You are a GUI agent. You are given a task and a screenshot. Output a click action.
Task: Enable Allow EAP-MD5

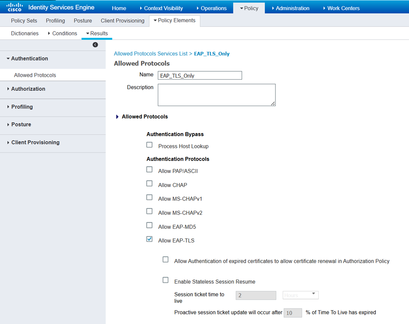tap(149, 225)
